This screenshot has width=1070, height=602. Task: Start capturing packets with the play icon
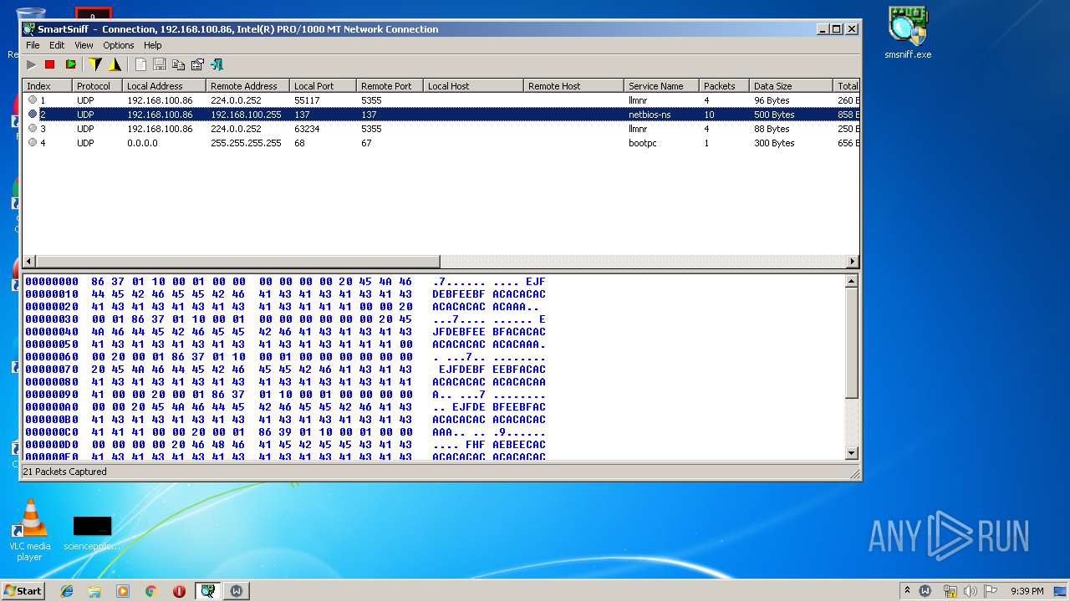coord(32,64)
